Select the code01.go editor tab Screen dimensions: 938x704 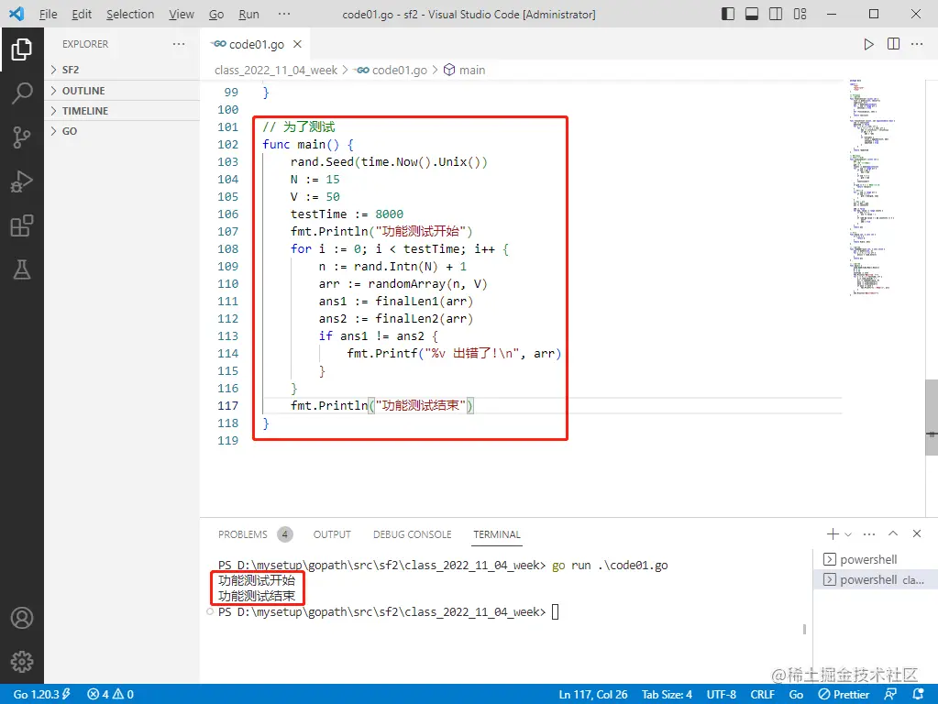click(256, 44)
